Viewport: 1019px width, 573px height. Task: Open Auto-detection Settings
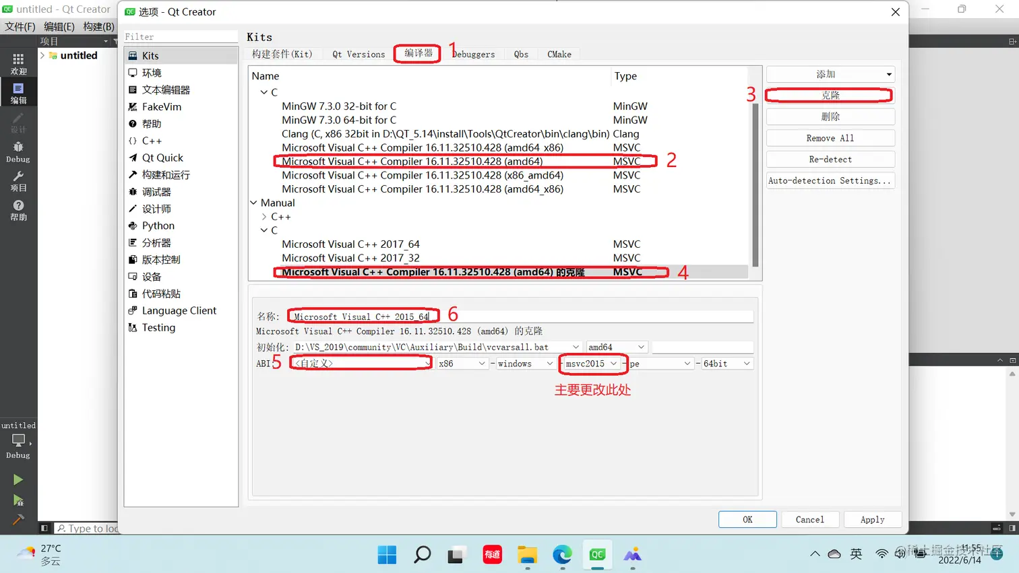830,180
